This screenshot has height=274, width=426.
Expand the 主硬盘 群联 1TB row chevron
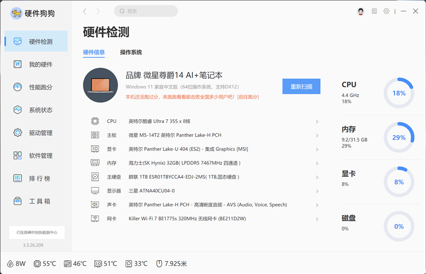317,177
